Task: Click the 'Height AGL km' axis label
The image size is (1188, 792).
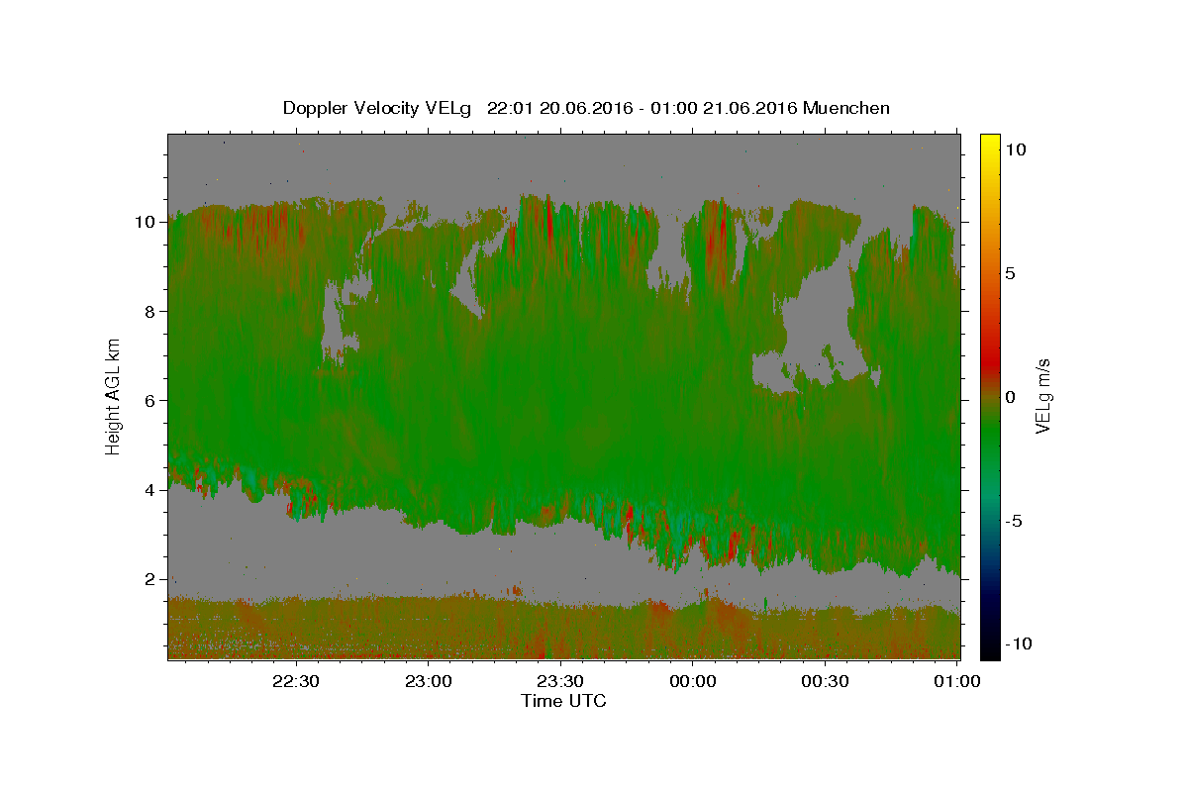Action: 114,395
